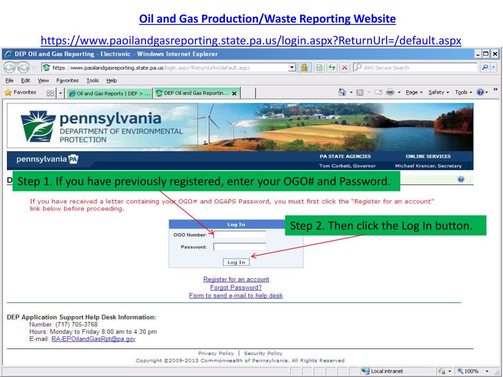Click the Log In button

tap(236, 262)
